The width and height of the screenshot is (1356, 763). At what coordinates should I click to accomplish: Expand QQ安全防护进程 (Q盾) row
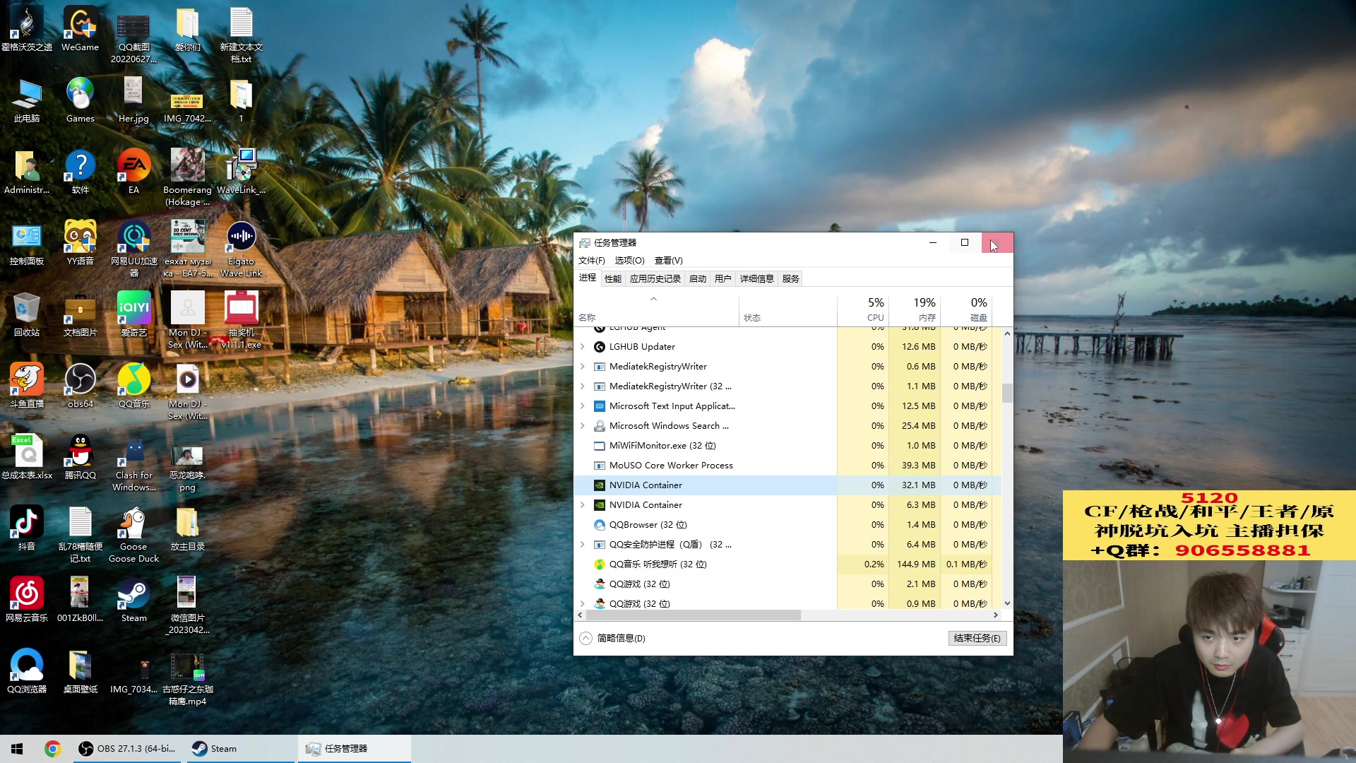[582, 545]
